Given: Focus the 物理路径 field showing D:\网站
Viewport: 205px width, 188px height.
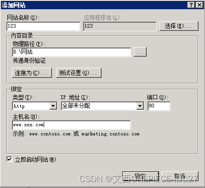Looking at the screenshot, I should coord(72,52).
